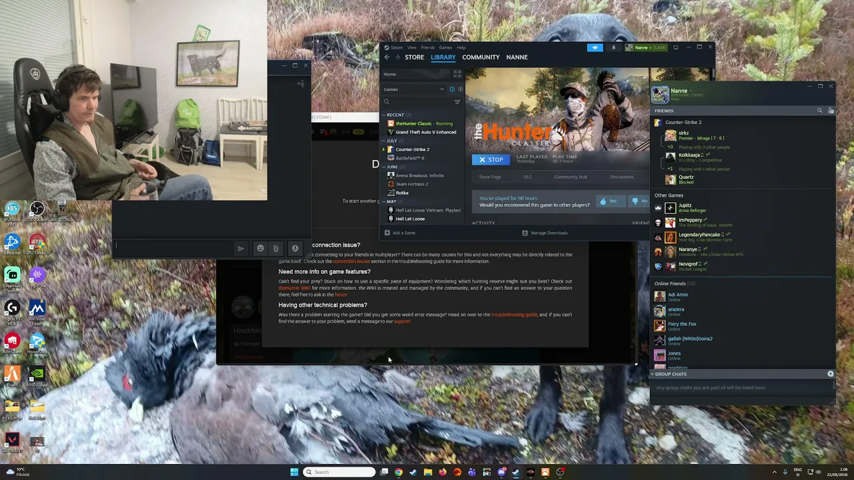The height and width of the screenshot is (480, 854).
Task: Click the Windows taskbar Search box
Action: pos(339,472)
